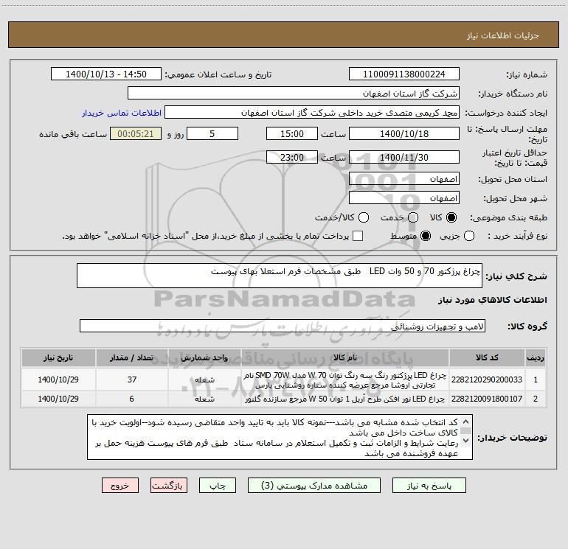Viewport: 568px width, 549px height.
Task: Select the جزیی purchase type radio
Action: click(468, 236)
